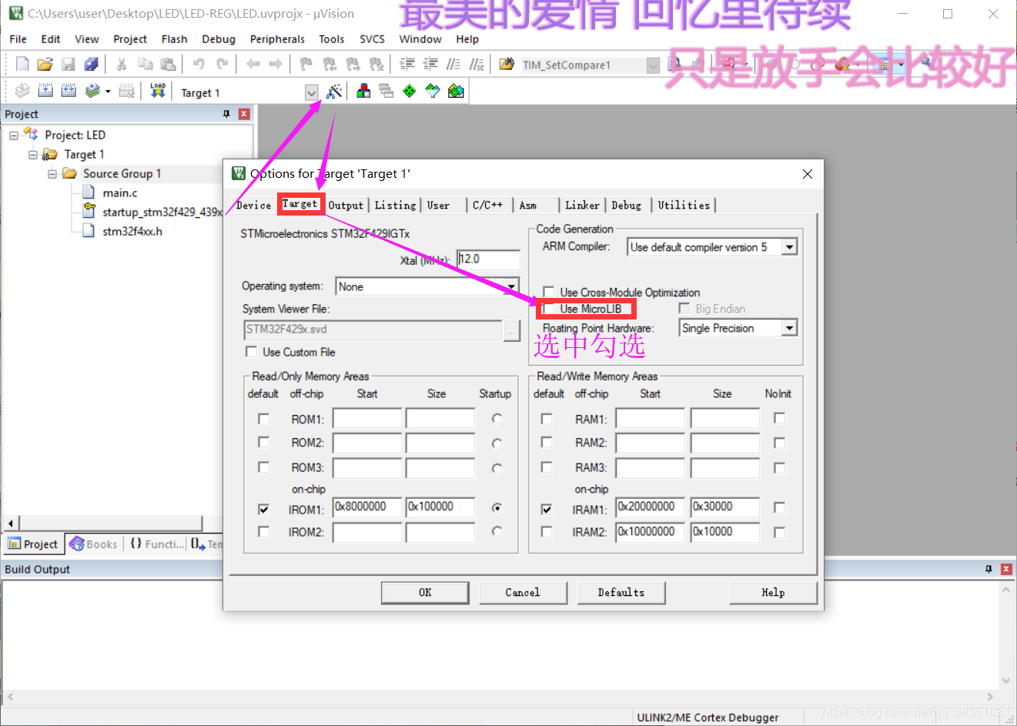Save the current file via toolbar
Screen dimensions: 1017x726
coord(69,64)
